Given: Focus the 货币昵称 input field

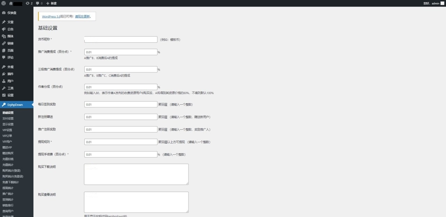Looking at the screenshot, I should (121, 40).
